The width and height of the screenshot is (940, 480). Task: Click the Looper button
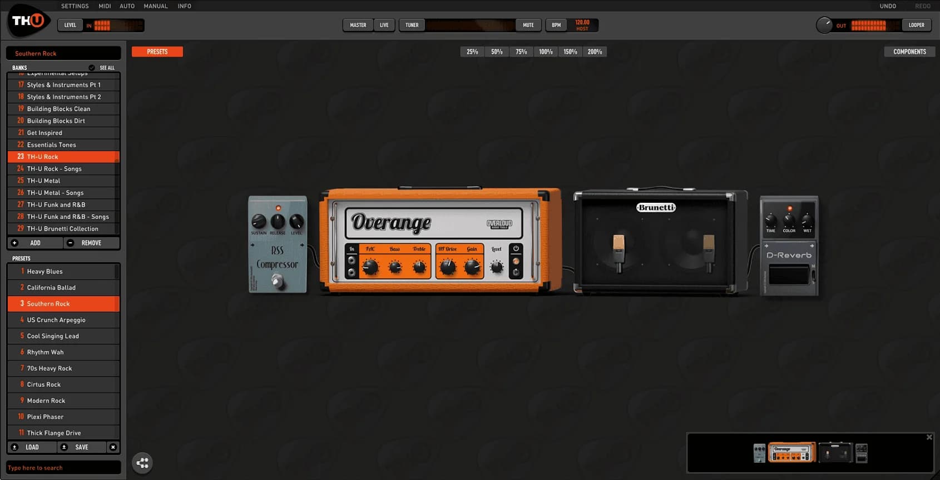tap(916, 25)
